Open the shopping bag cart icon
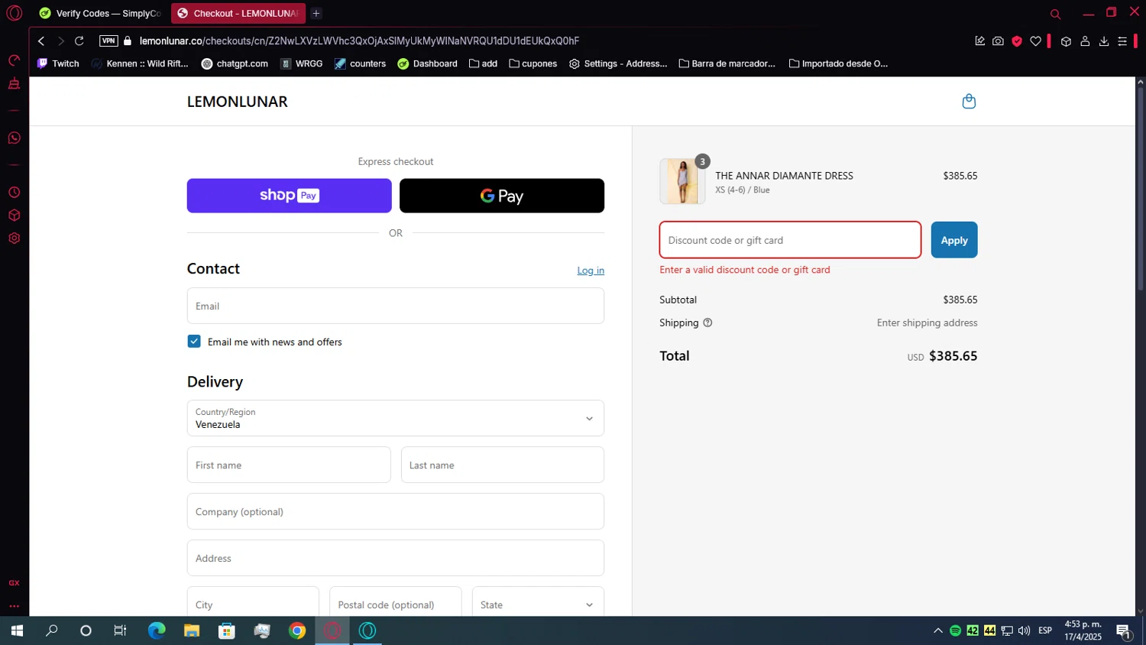The image size is (1146, 645). click(969, 102)
